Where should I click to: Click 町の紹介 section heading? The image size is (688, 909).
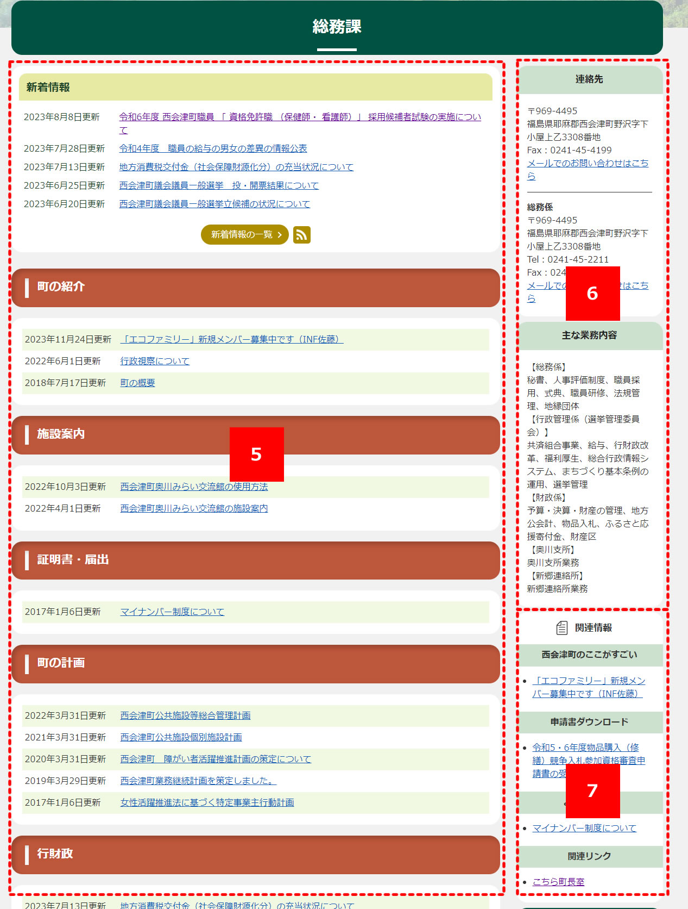[256, 287]
